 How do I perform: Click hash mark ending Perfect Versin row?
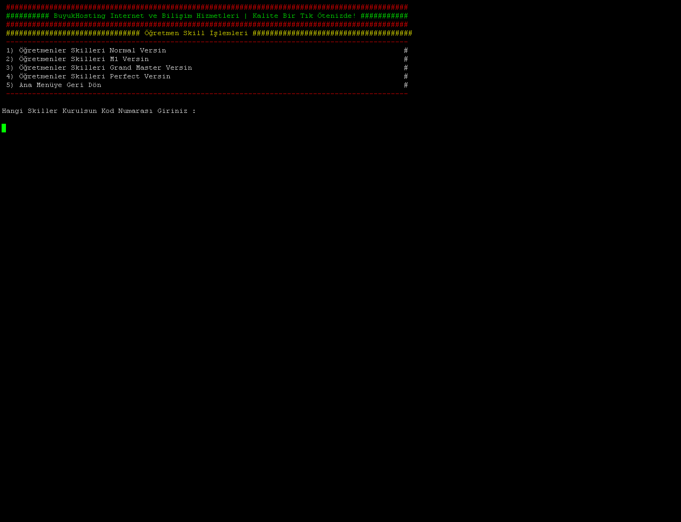(x=406, y=77)
